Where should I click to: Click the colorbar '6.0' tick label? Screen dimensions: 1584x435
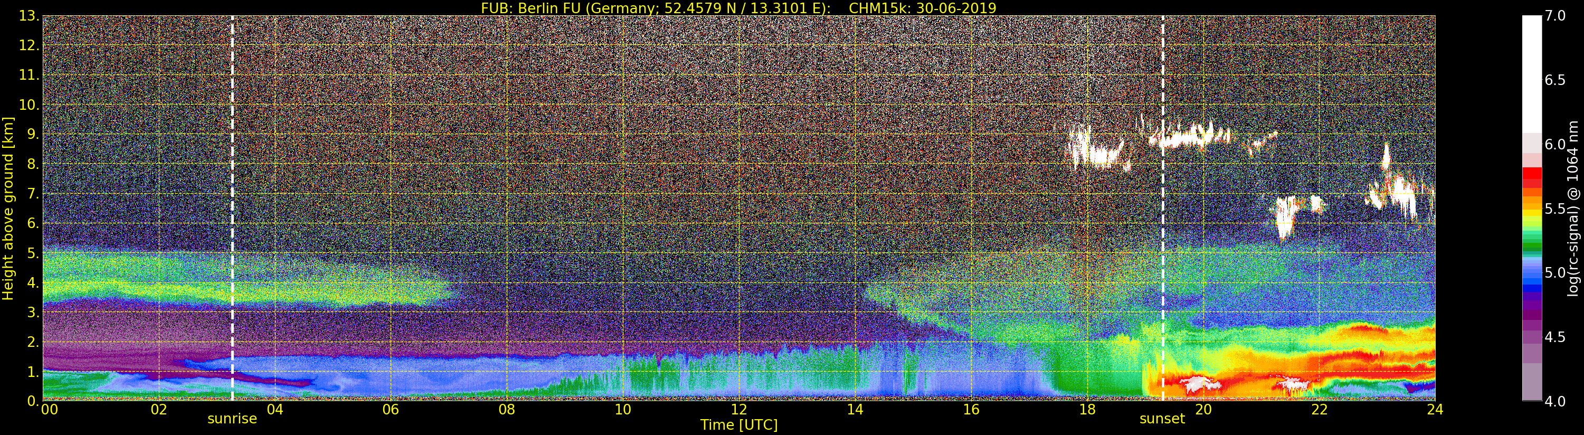click(x=1555, y=145)
